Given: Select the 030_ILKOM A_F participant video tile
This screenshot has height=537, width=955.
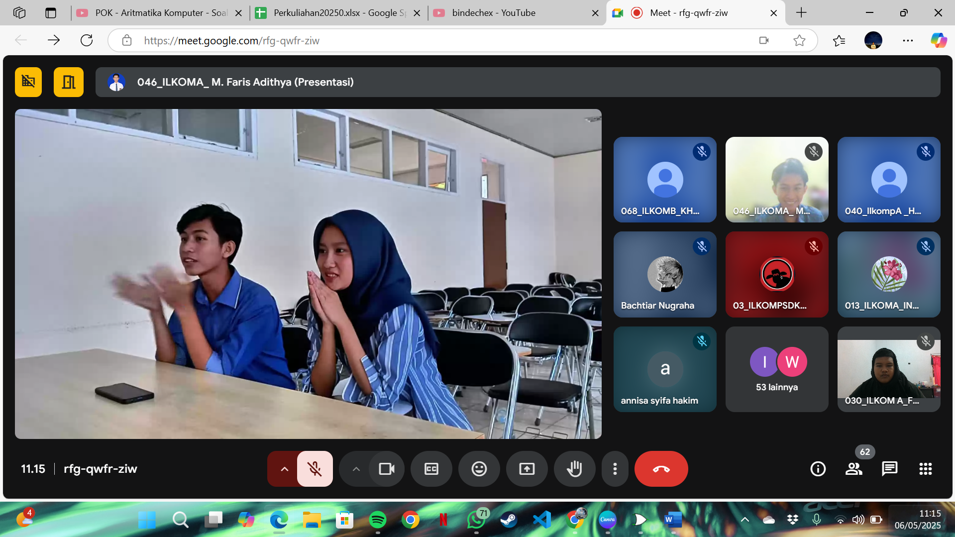Looking at the screenshot, I should (888, 369).
